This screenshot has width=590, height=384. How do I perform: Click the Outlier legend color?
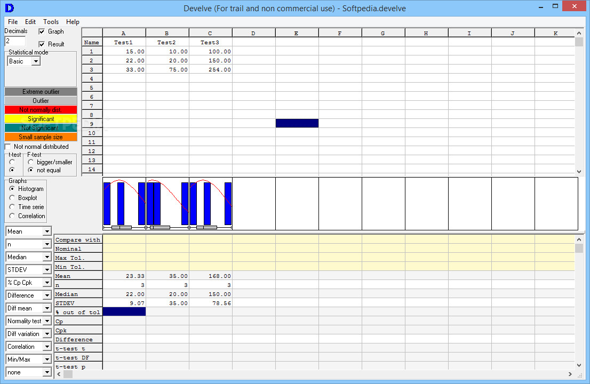coord(41,101)
